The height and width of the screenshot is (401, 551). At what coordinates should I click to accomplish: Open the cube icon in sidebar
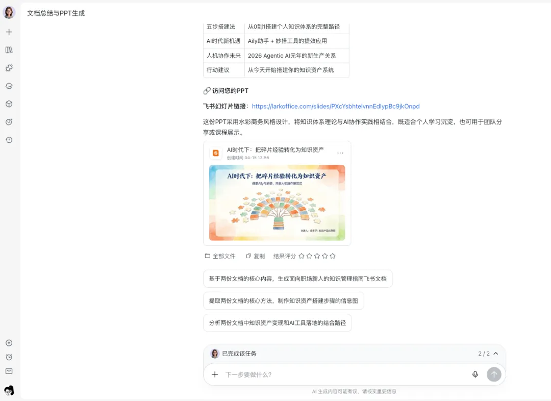[x=9, y=104]
